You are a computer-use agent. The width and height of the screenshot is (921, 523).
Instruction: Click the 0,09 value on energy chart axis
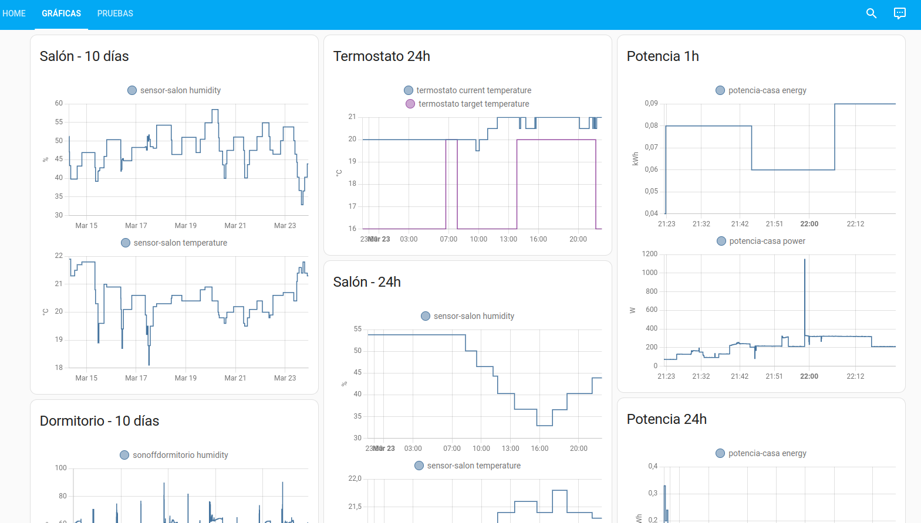(x=651, y=103)
